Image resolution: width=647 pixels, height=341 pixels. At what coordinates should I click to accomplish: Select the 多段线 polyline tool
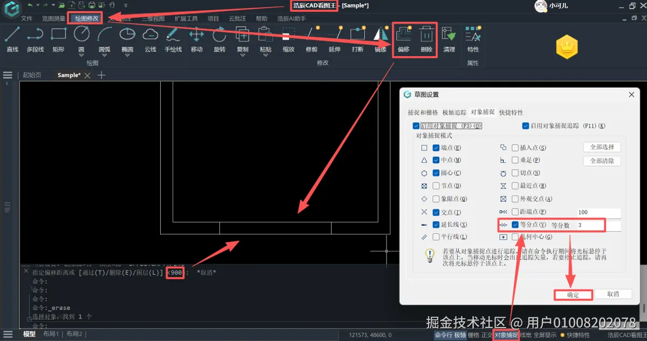[35, 39]
